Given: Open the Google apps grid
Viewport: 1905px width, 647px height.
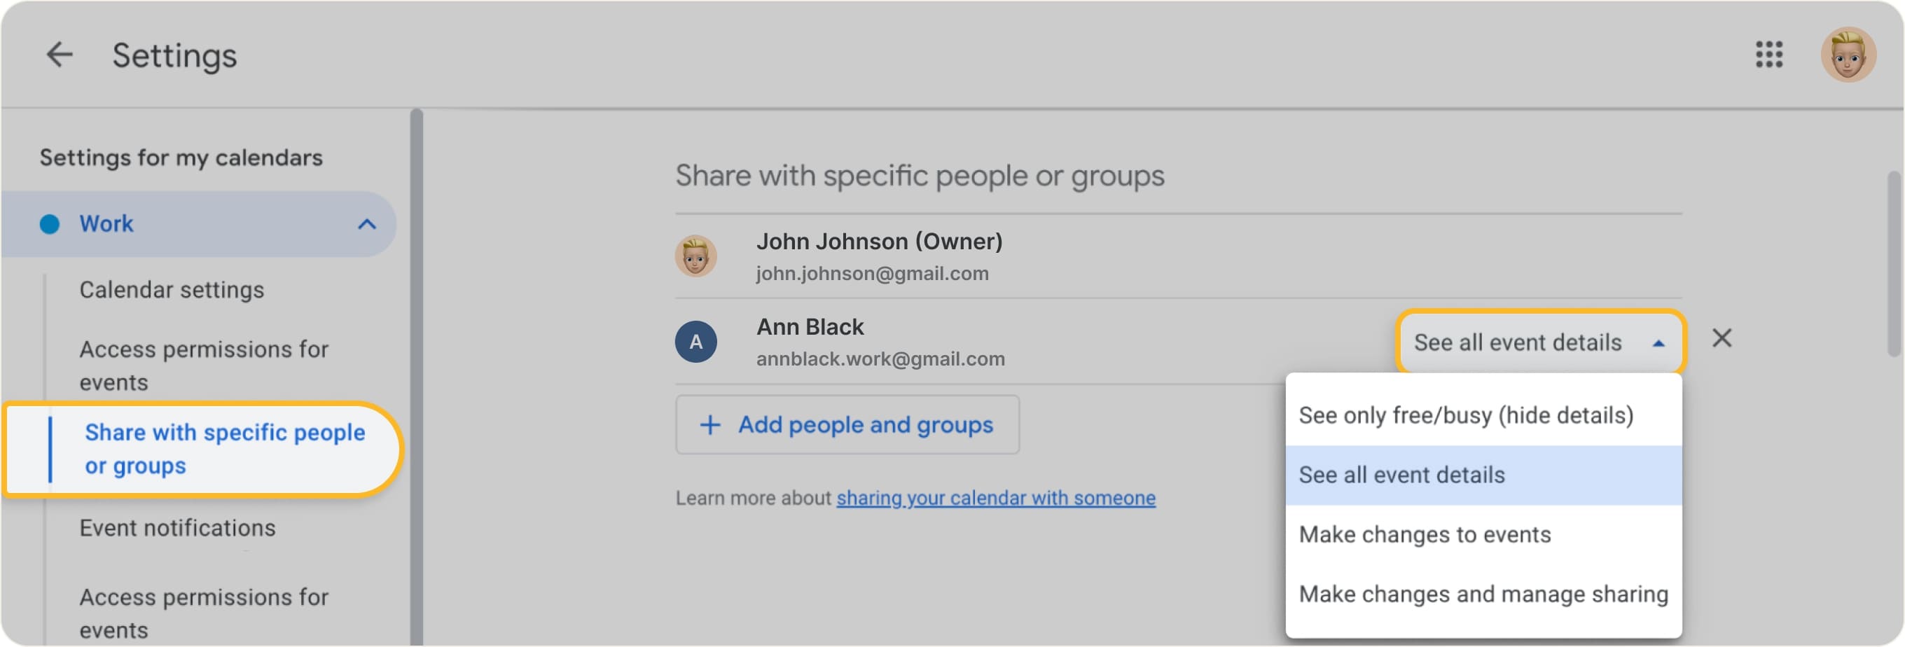Looking at the screenshot, I should [1768, 55].
